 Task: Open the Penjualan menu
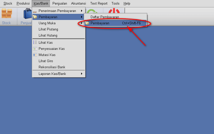coord(60,3)
